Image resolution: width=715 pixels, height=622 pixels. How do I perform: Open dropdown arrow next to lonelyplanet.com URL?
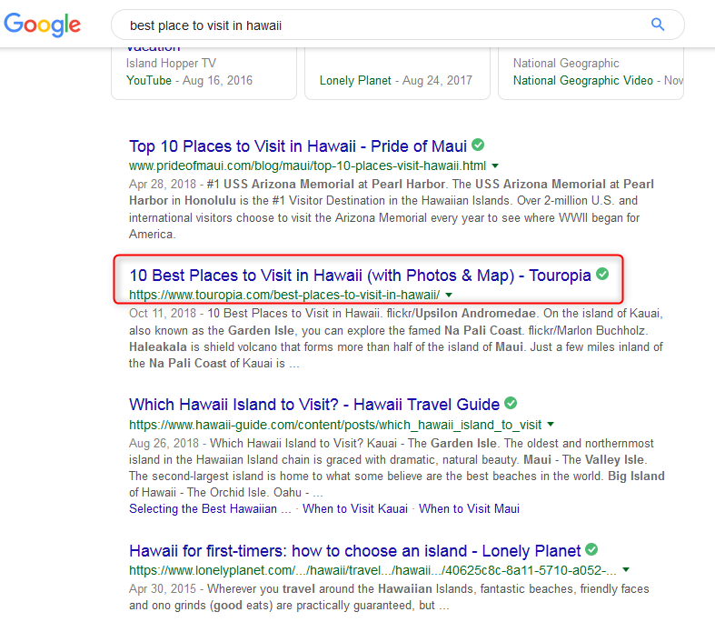(626, 570)
